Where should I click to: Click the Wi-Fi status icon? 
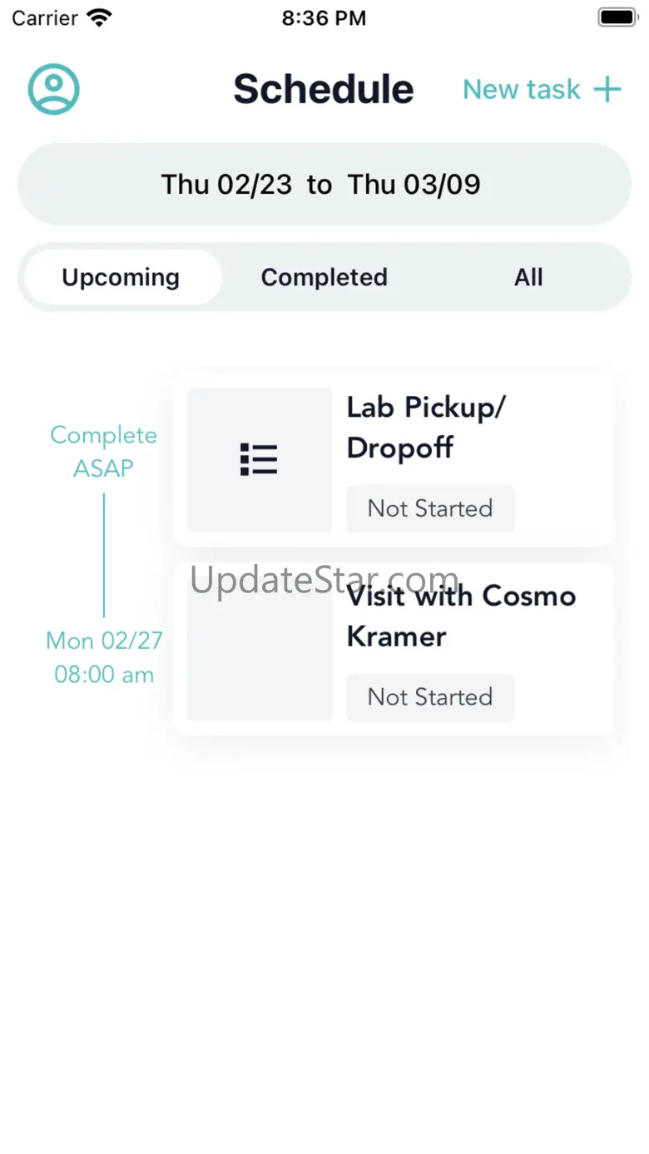100,17
